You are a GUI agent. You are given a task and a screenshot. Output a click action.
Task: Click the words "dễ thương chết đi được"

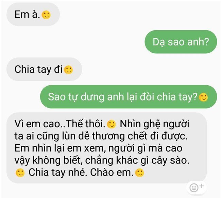(x=133, y=136)
